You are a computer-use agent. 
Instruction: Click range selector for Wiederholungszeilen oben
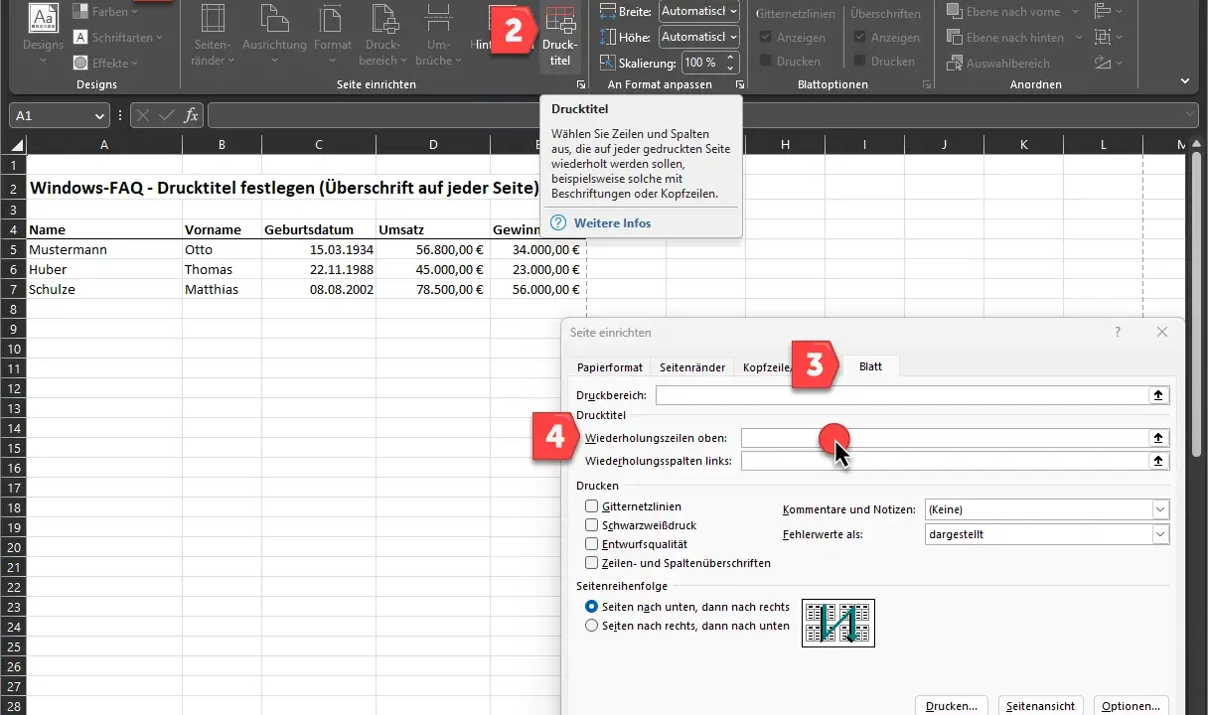(1158, 438)
